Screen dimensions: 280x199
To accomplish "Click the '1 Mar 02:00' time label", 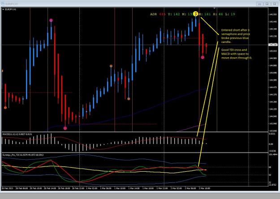I will 92,188.
